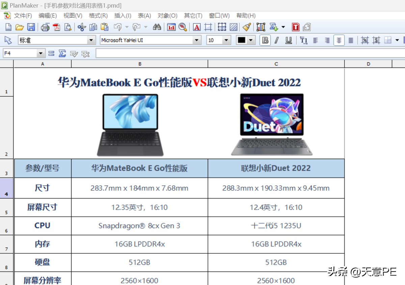Select column B header
Image resolution: width=405 pixels, height=285 pixels.
[x=140, y=64]
